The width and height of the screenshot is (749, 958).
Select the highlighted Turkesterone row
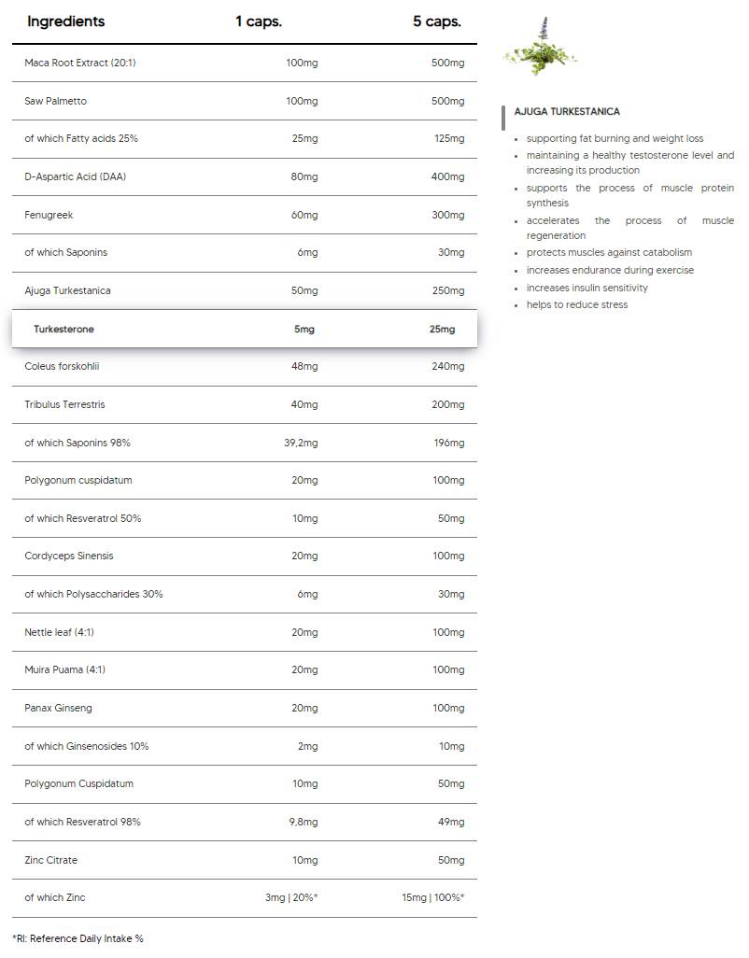point(244,329)
